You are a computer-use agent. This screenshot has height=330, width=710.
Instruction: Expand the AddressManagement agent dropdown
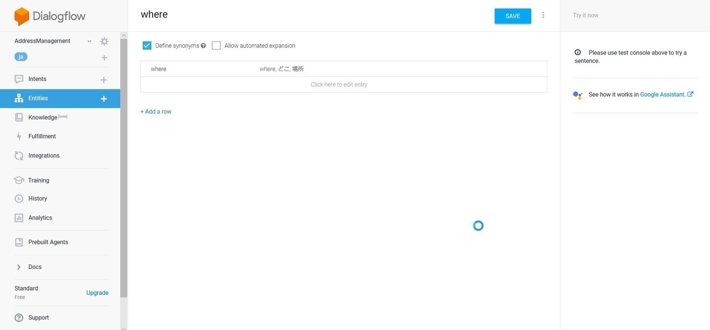pyautogui.click(x=89, y=41)
